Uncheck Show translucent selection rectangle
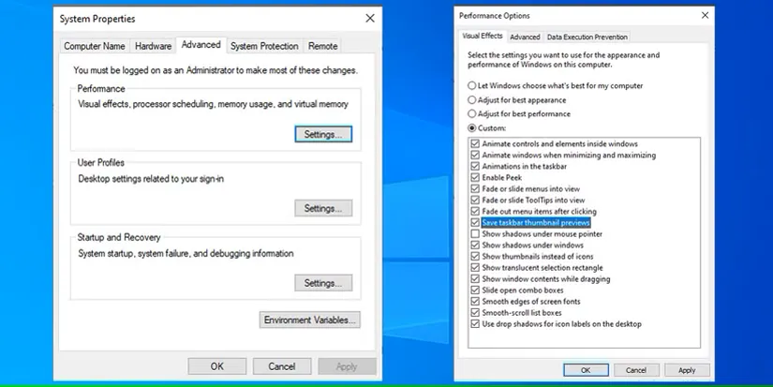773x387 pixels. point(475,268)
